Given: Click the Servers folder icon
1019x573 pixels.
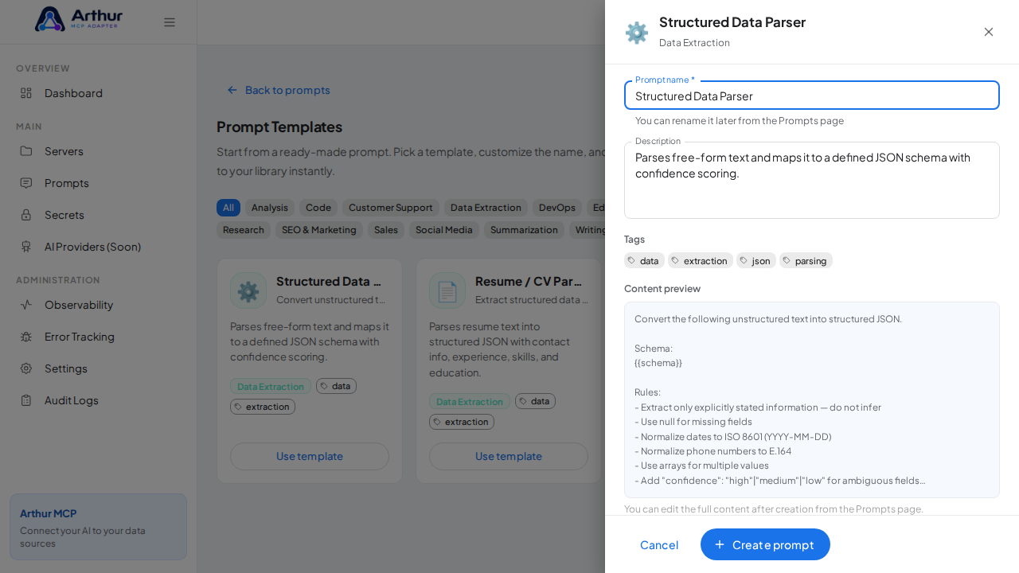Looking at the screenshot, I should coord(26,151).
